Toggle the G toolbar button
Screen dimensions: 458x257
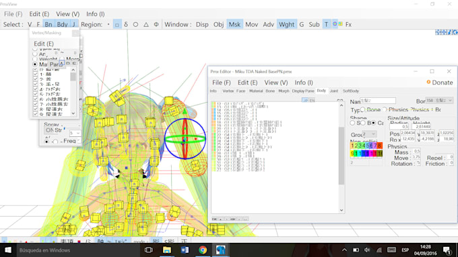click(x=302, y=24)
